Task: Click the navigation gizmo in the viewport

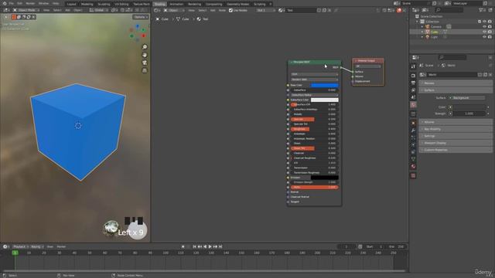Action: pyautogui.click(x=138, y=32)
